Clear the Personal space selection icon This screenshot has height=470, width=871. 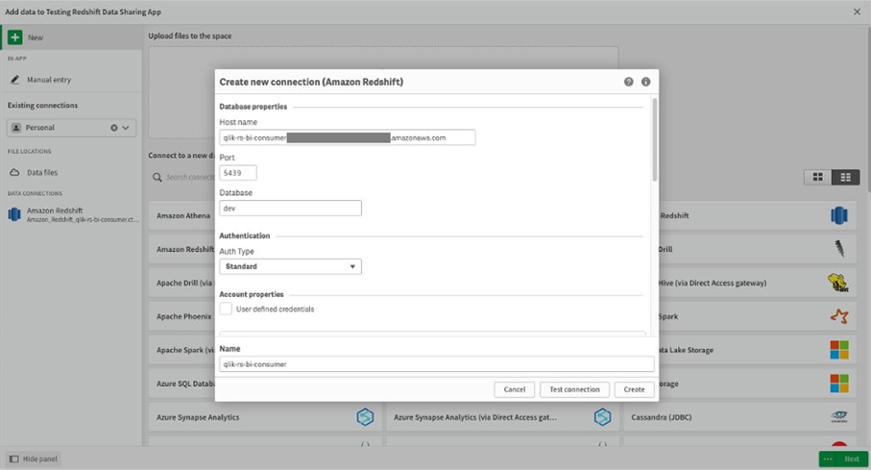(114, 128)
